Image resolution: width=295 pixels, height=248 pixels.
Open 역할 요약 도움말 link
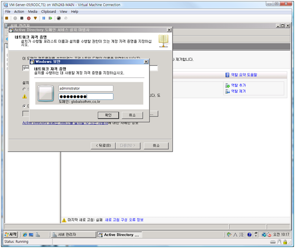[244, 75]
